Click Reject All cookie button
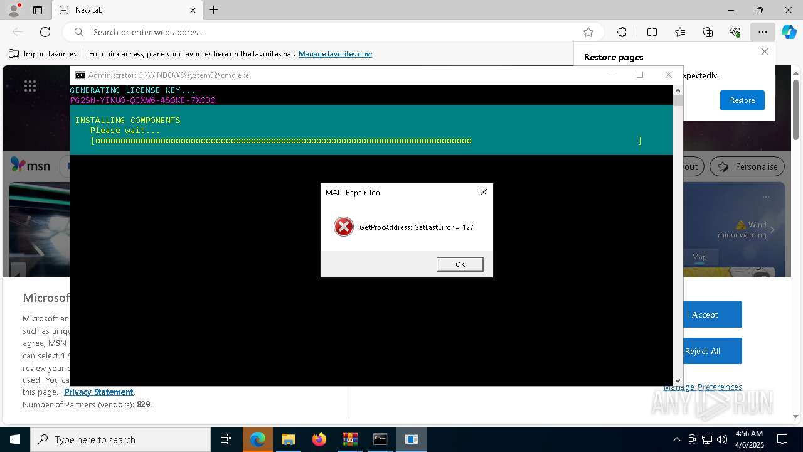 click(702, 351)
